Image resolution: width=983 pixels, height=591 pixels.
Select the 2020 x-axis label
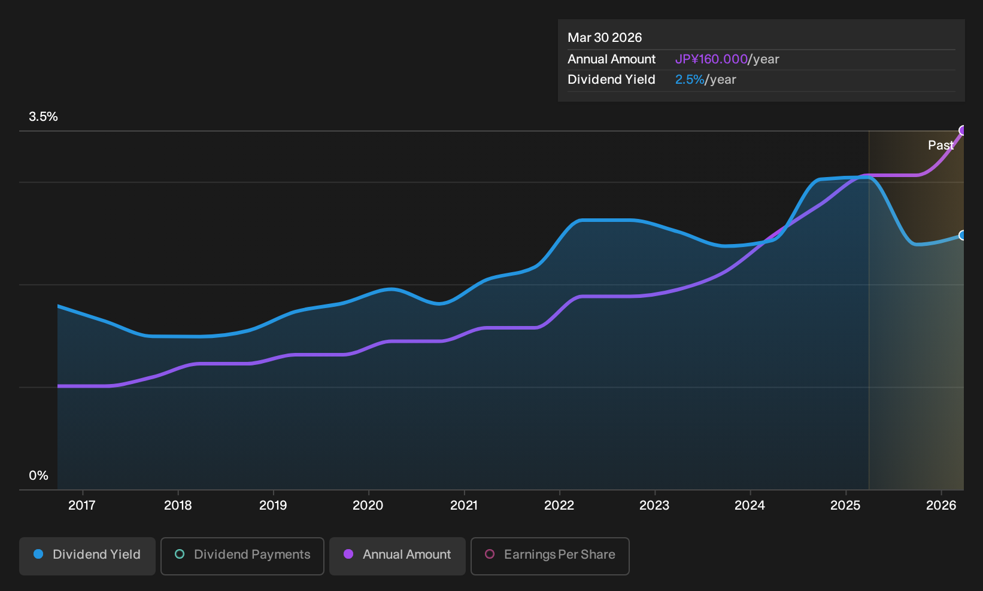tap(368, 505)
